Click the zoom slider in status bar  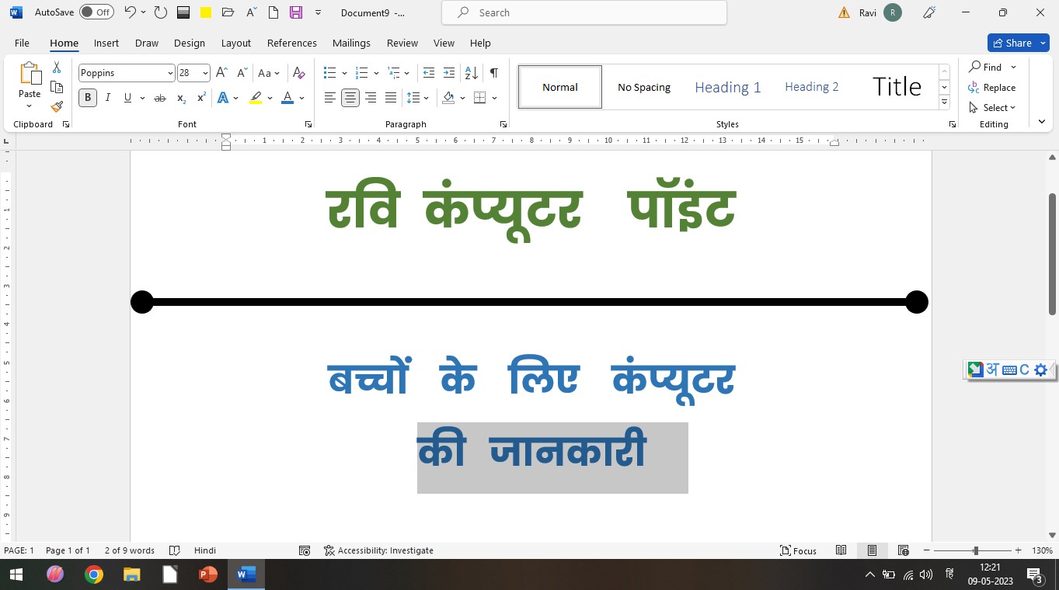pyautogui.click(x=976, y=550)
